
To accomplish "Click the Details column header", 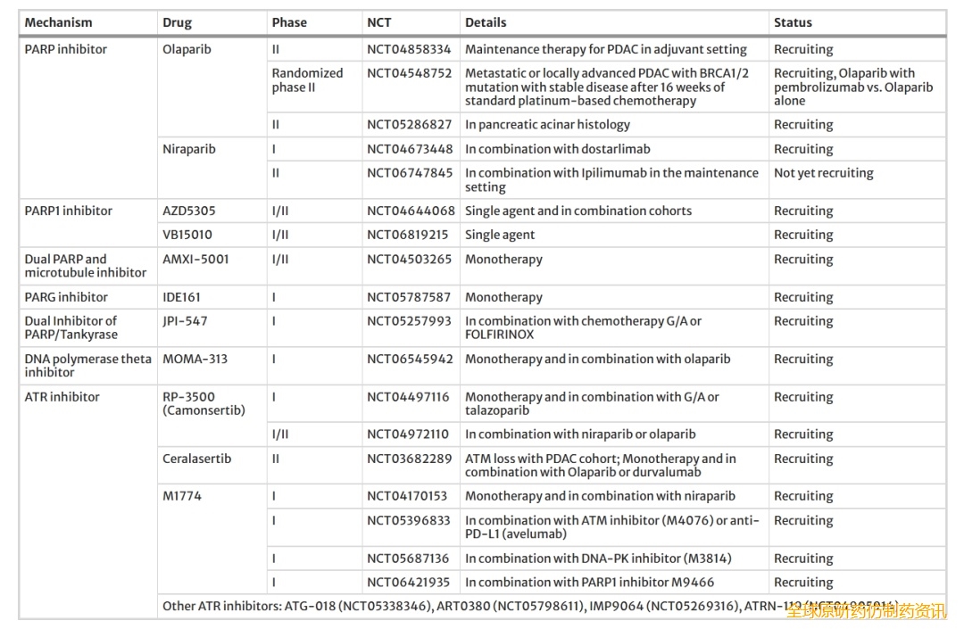I will (x=486, y=22).
